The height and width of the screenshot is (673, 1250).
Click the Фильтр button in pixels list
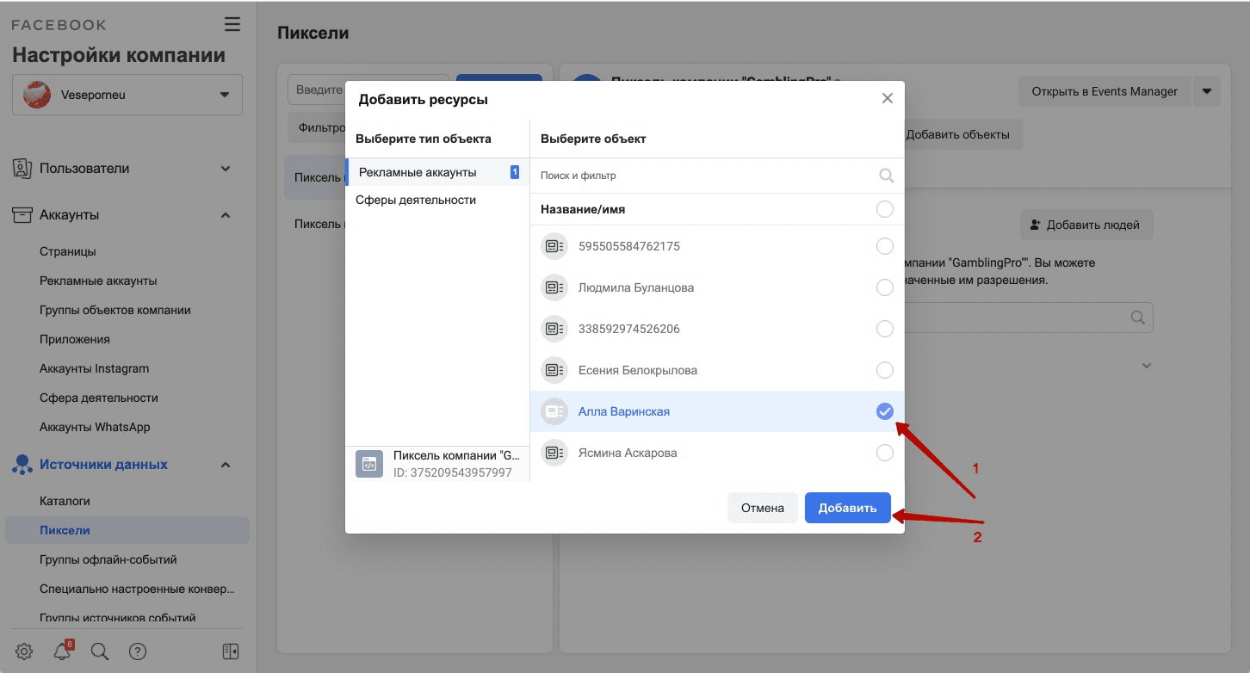[317, 127]
